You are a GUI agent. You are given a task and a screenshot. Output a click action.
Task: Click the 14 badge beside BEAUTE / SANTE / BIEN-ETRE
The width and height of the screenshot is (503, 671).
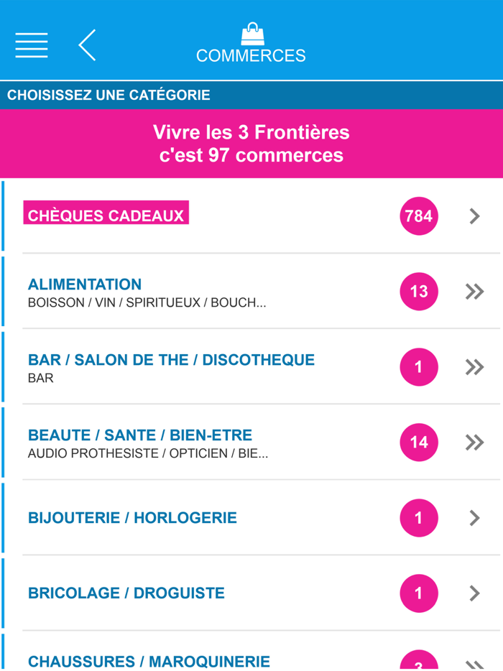pos(418,443)
